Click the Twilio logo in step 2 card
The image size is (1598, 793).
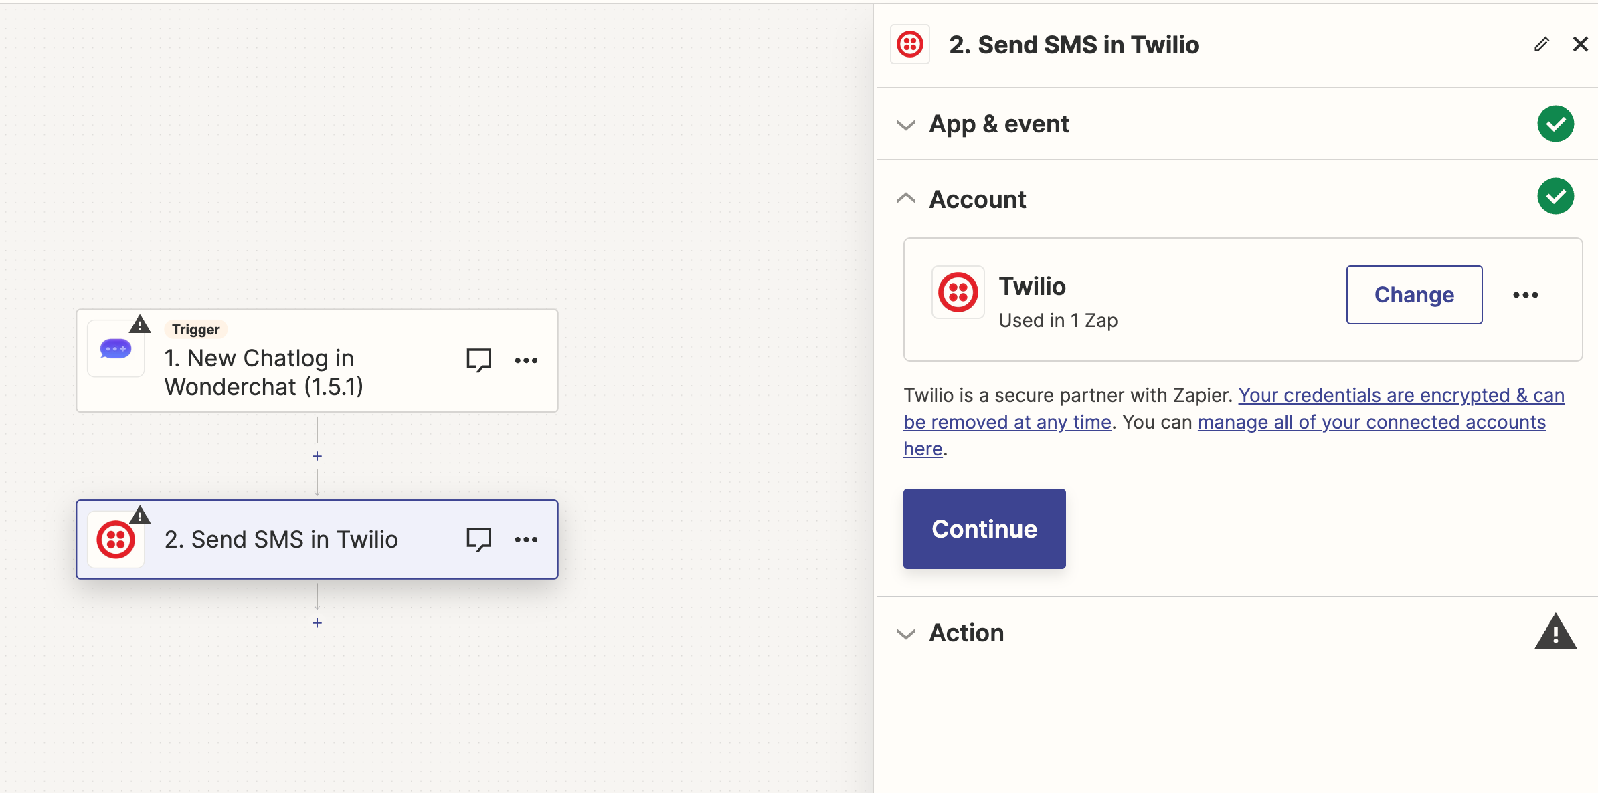tap(116, 539)
